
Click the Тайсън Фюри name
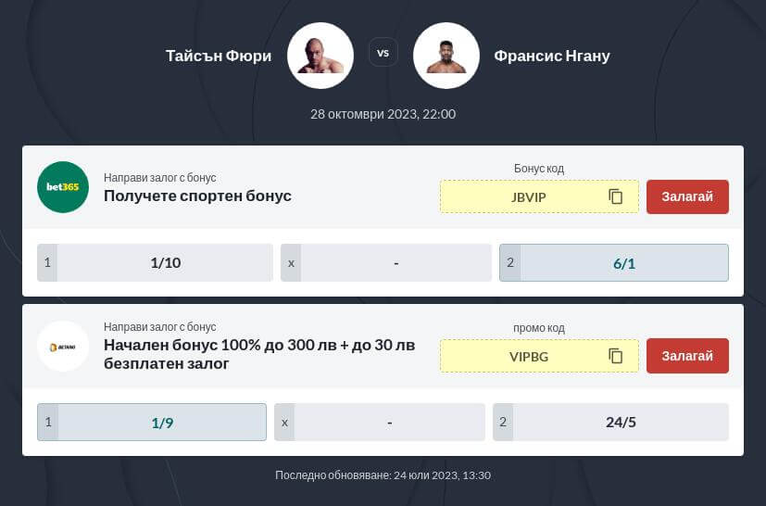pyautogui.click(x=219, y=56)
